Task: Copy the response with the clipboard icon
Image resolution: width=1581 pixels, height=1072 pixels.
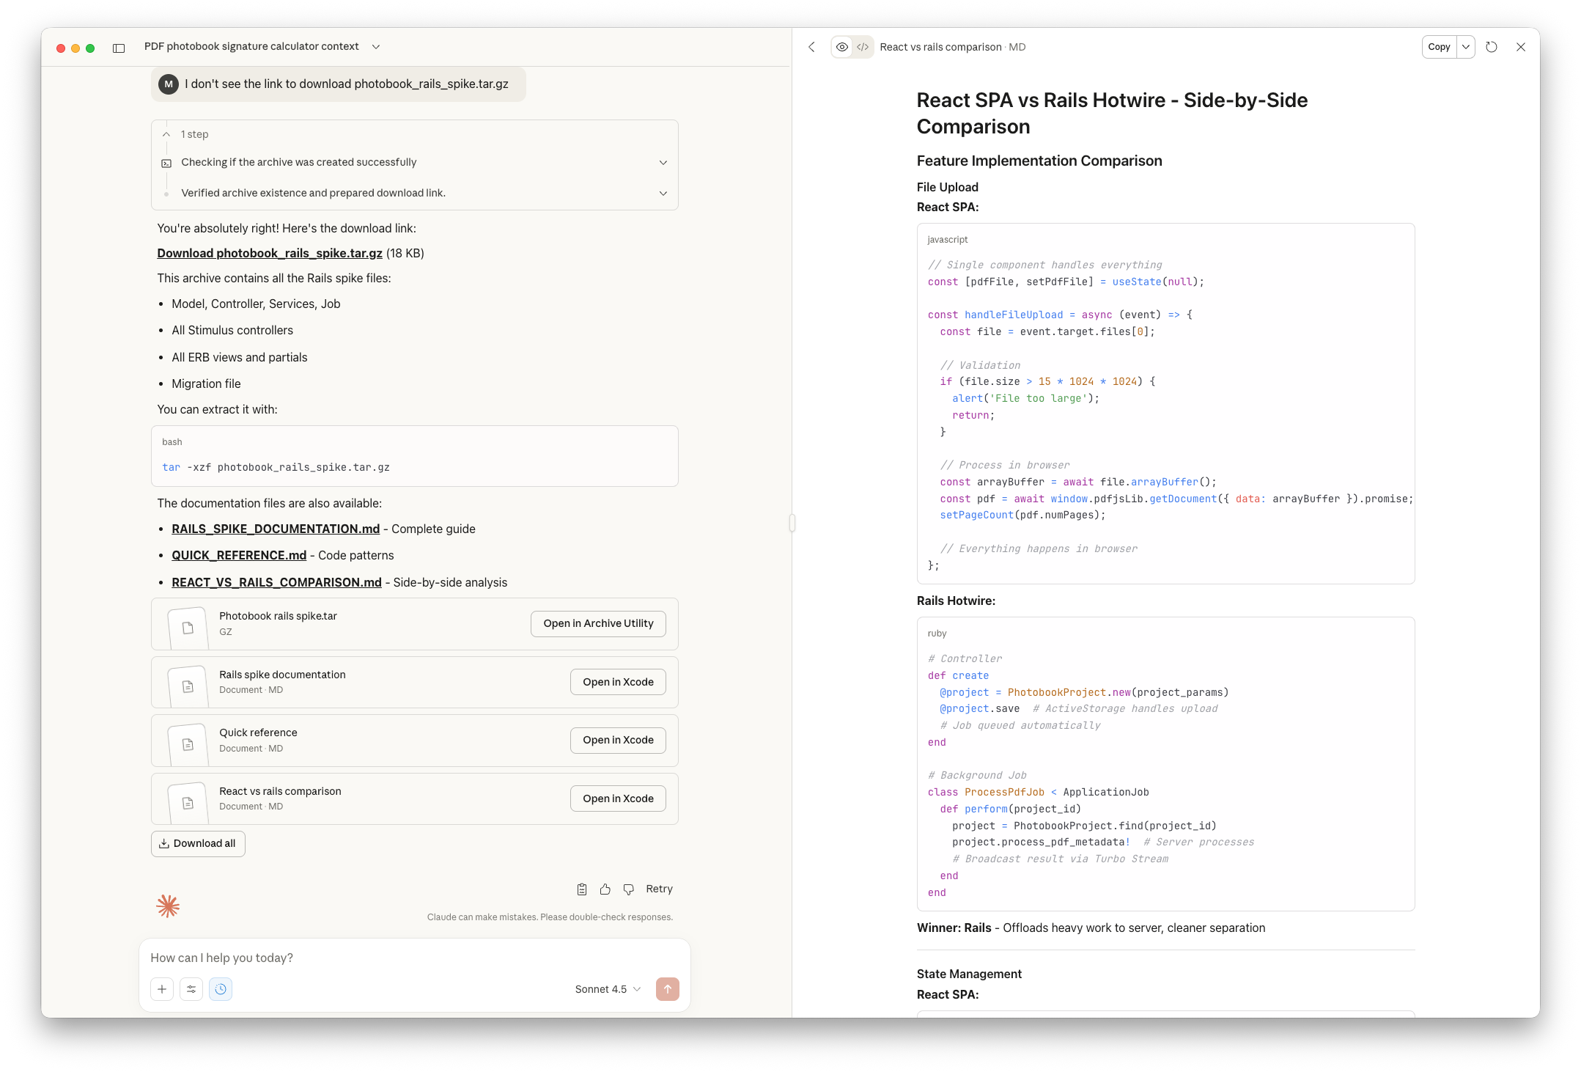Action: [581, 889]
